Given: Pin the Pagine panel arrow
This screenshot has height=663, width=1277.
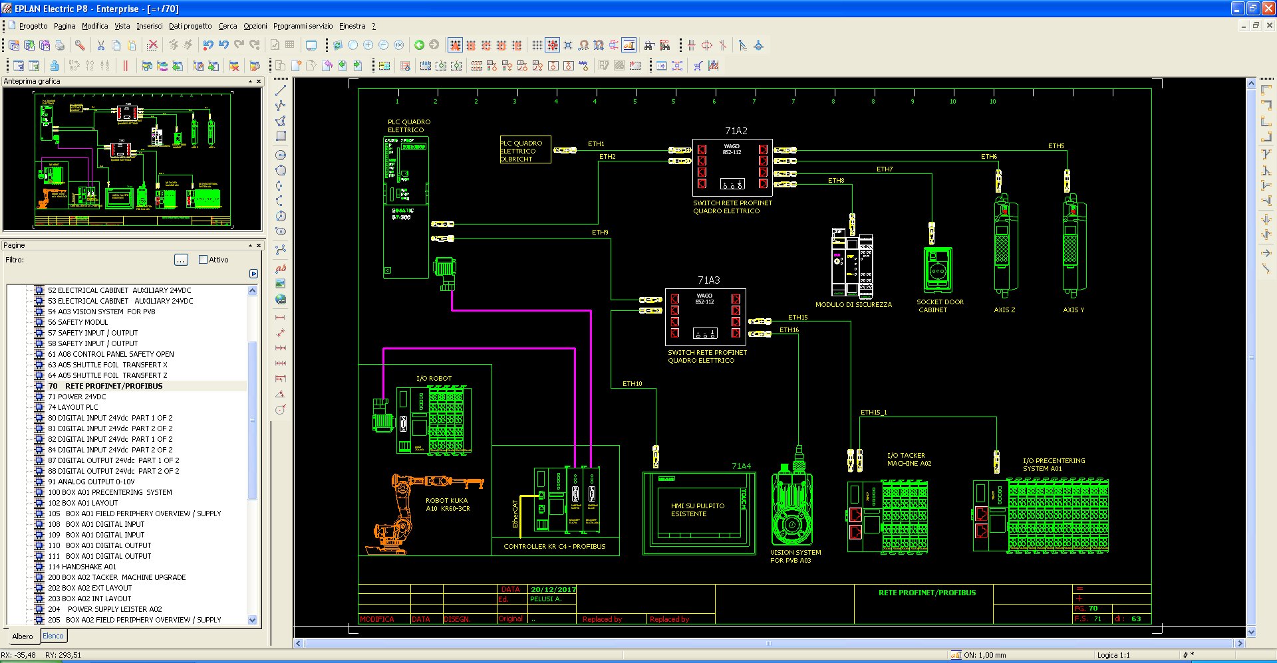Looking at the screenshot, I should [250, 246].
